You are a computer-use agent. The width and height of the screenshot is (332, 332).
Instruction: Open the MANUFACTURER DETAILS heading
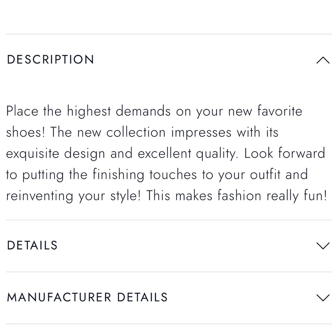click(87, 297)
